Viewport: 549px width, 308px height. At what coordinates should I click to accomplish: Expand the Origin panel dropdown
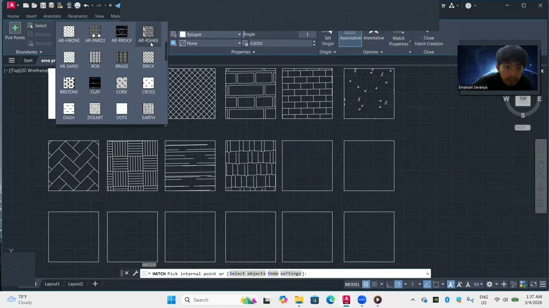pos(328,52)
